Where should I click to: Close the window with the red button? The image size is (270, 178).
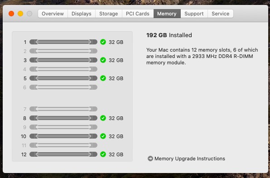11,14
